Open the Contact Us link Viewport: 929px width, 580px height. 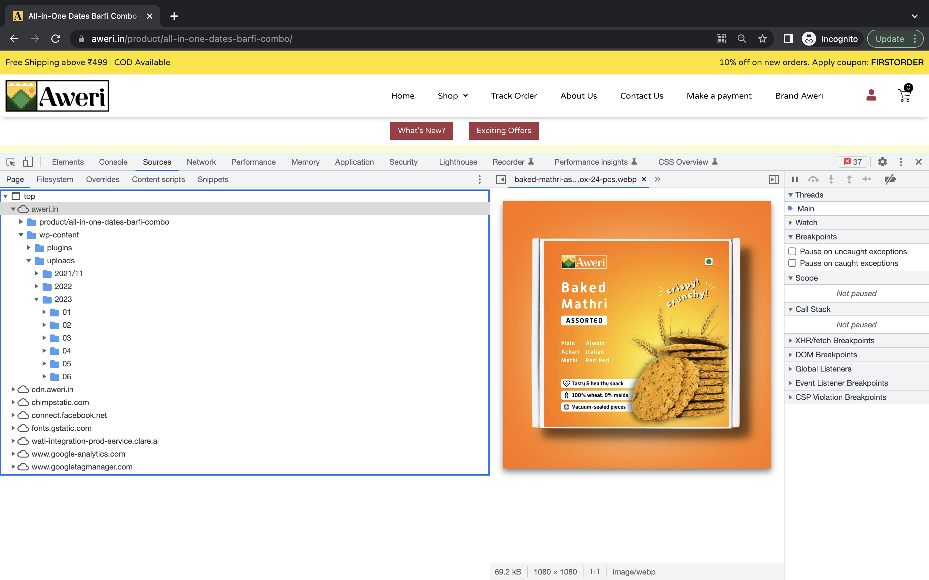[x=642, y=96]
